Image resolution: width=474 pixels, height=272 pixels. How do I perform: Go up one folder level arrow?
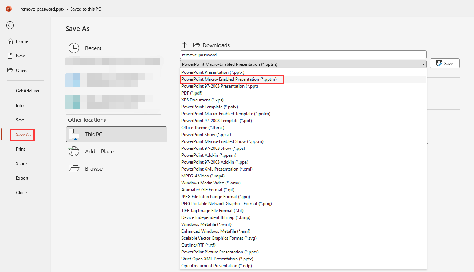pos(184,45)
